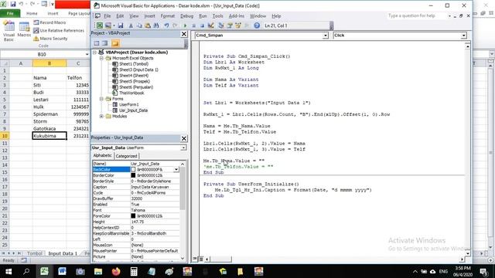Open Calculator from the taskbar

(x=134, y=271)
